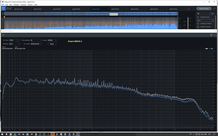Click the orange highlighted taskbar app
This screenshot has height=136, width=218.
[x=53, y=134]
